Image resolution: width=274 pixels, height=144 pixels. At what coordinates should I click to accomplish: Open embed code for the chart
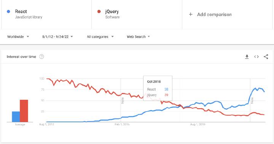256,57
